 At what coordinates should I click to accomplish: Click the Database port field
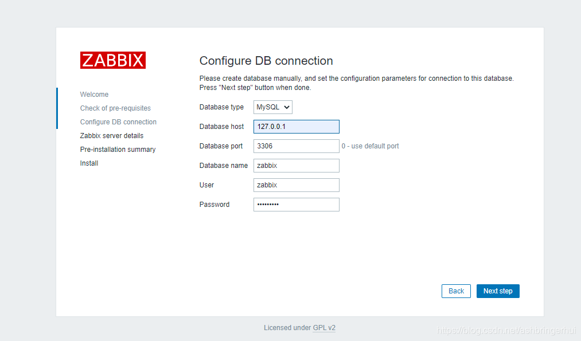coord(296,146)
